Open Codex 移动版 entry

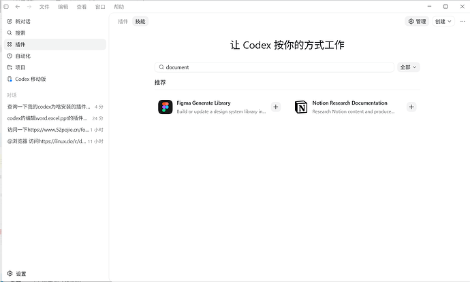pos(55,79)
